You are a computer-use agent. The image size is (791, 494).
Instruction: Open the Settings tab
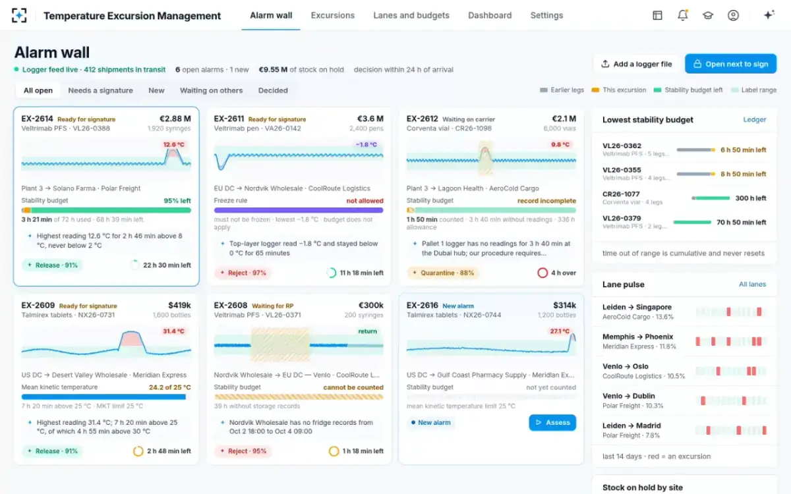[547, 15]
